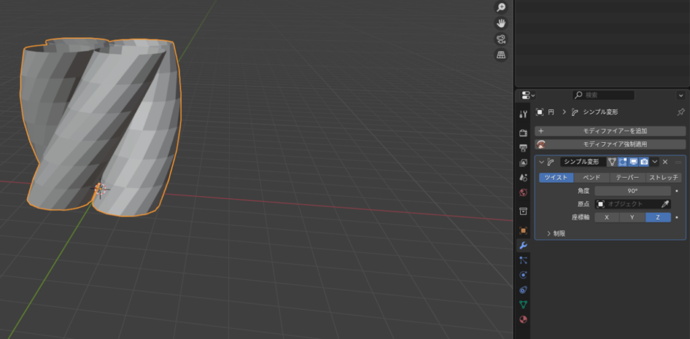Select the ベンド deform mode tab
690x339 pixels.
[592, 178]
